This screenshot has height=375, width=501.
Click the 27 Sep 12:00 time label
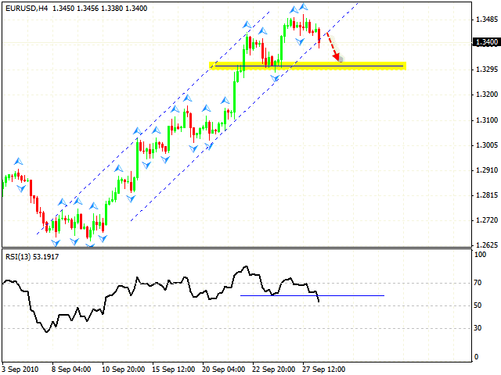tap(323, 370)
